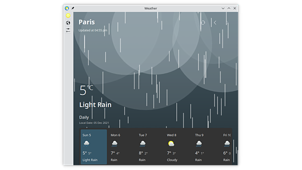Close the Weather window

(x=235, y=8)
